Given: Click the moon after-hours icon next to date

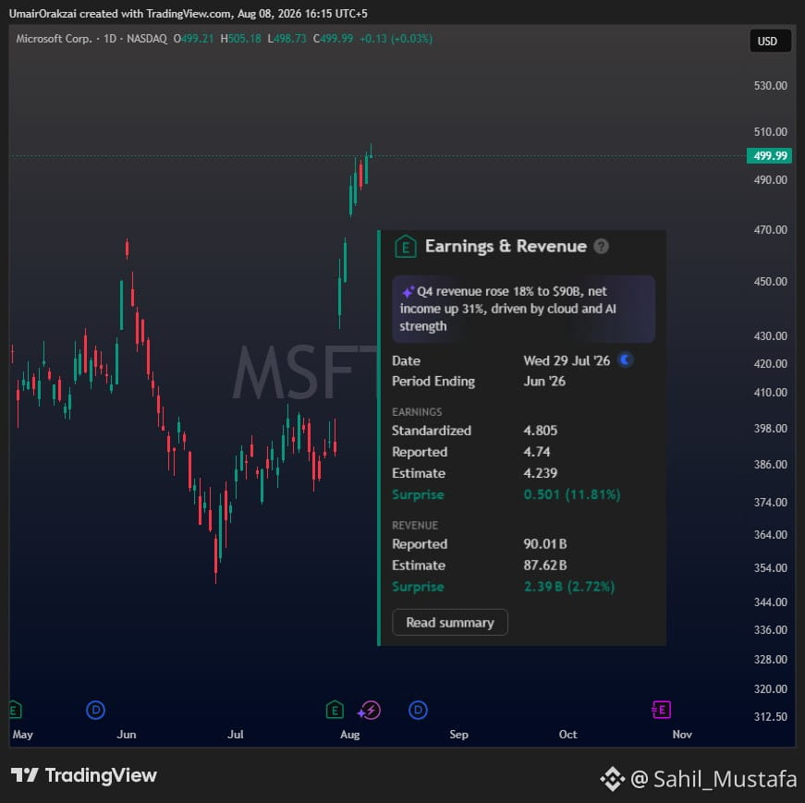Looking at the screenshot, I should pos(626,359).
